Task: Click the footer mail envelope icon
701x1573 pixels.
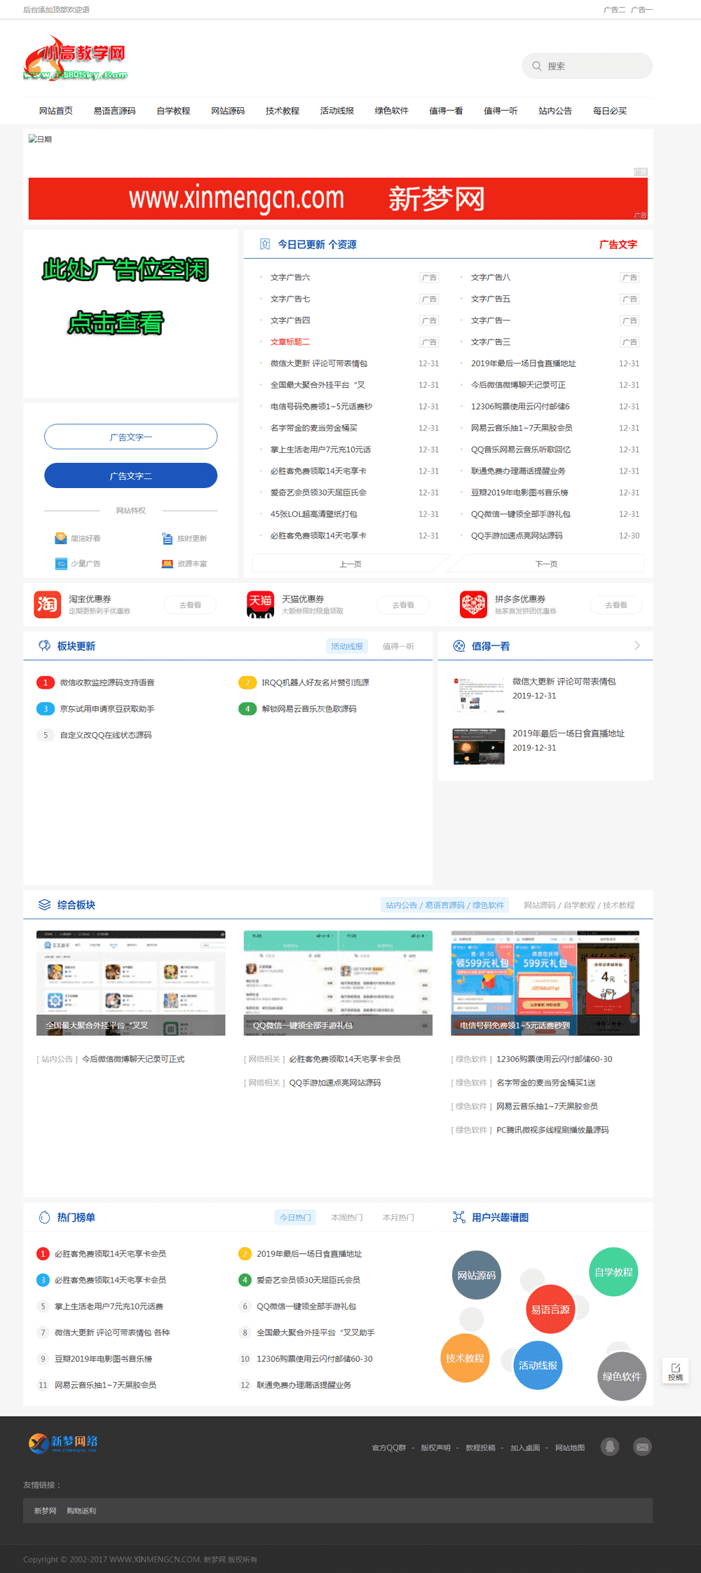Action: pos(642,1447)
